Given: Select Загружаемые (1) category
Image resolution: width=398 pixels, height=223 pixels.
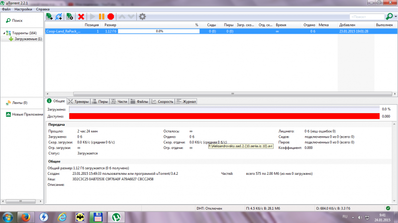Looking at the screenshot, I should [28, 39].
